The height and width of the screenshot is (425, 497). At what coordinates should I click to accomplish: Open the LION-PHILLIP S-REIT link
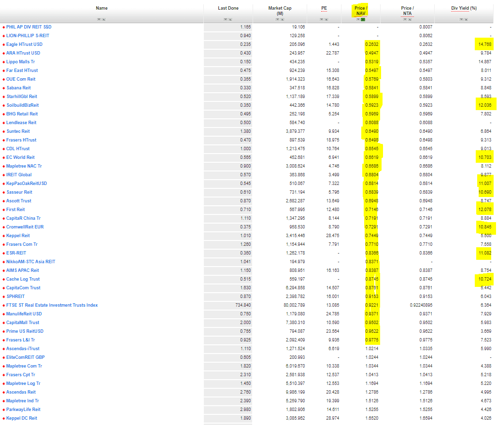(28, 35)
